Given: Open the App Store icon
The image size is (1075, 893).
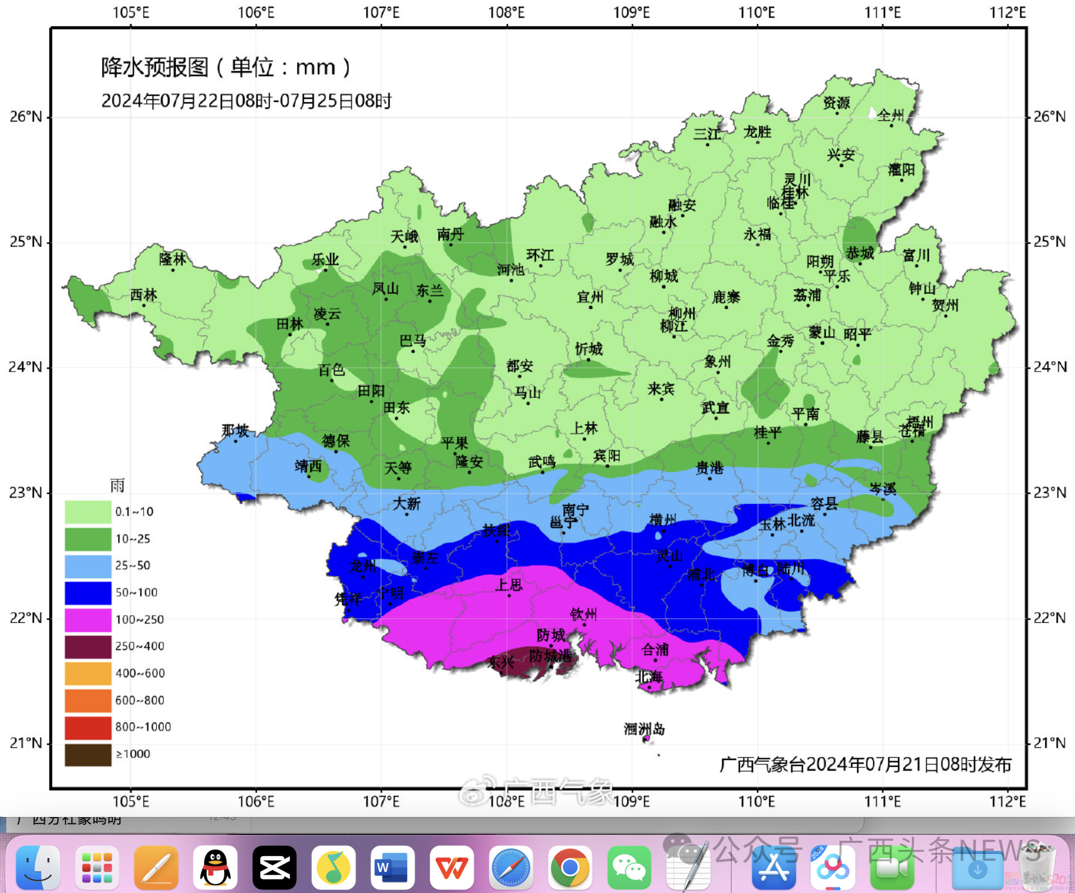Looking at the screenshot, I should (x=773, y=867).
